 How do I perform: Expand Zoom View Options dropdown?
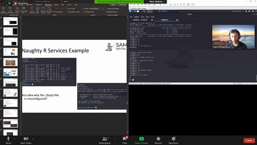[x=157, y=2]
